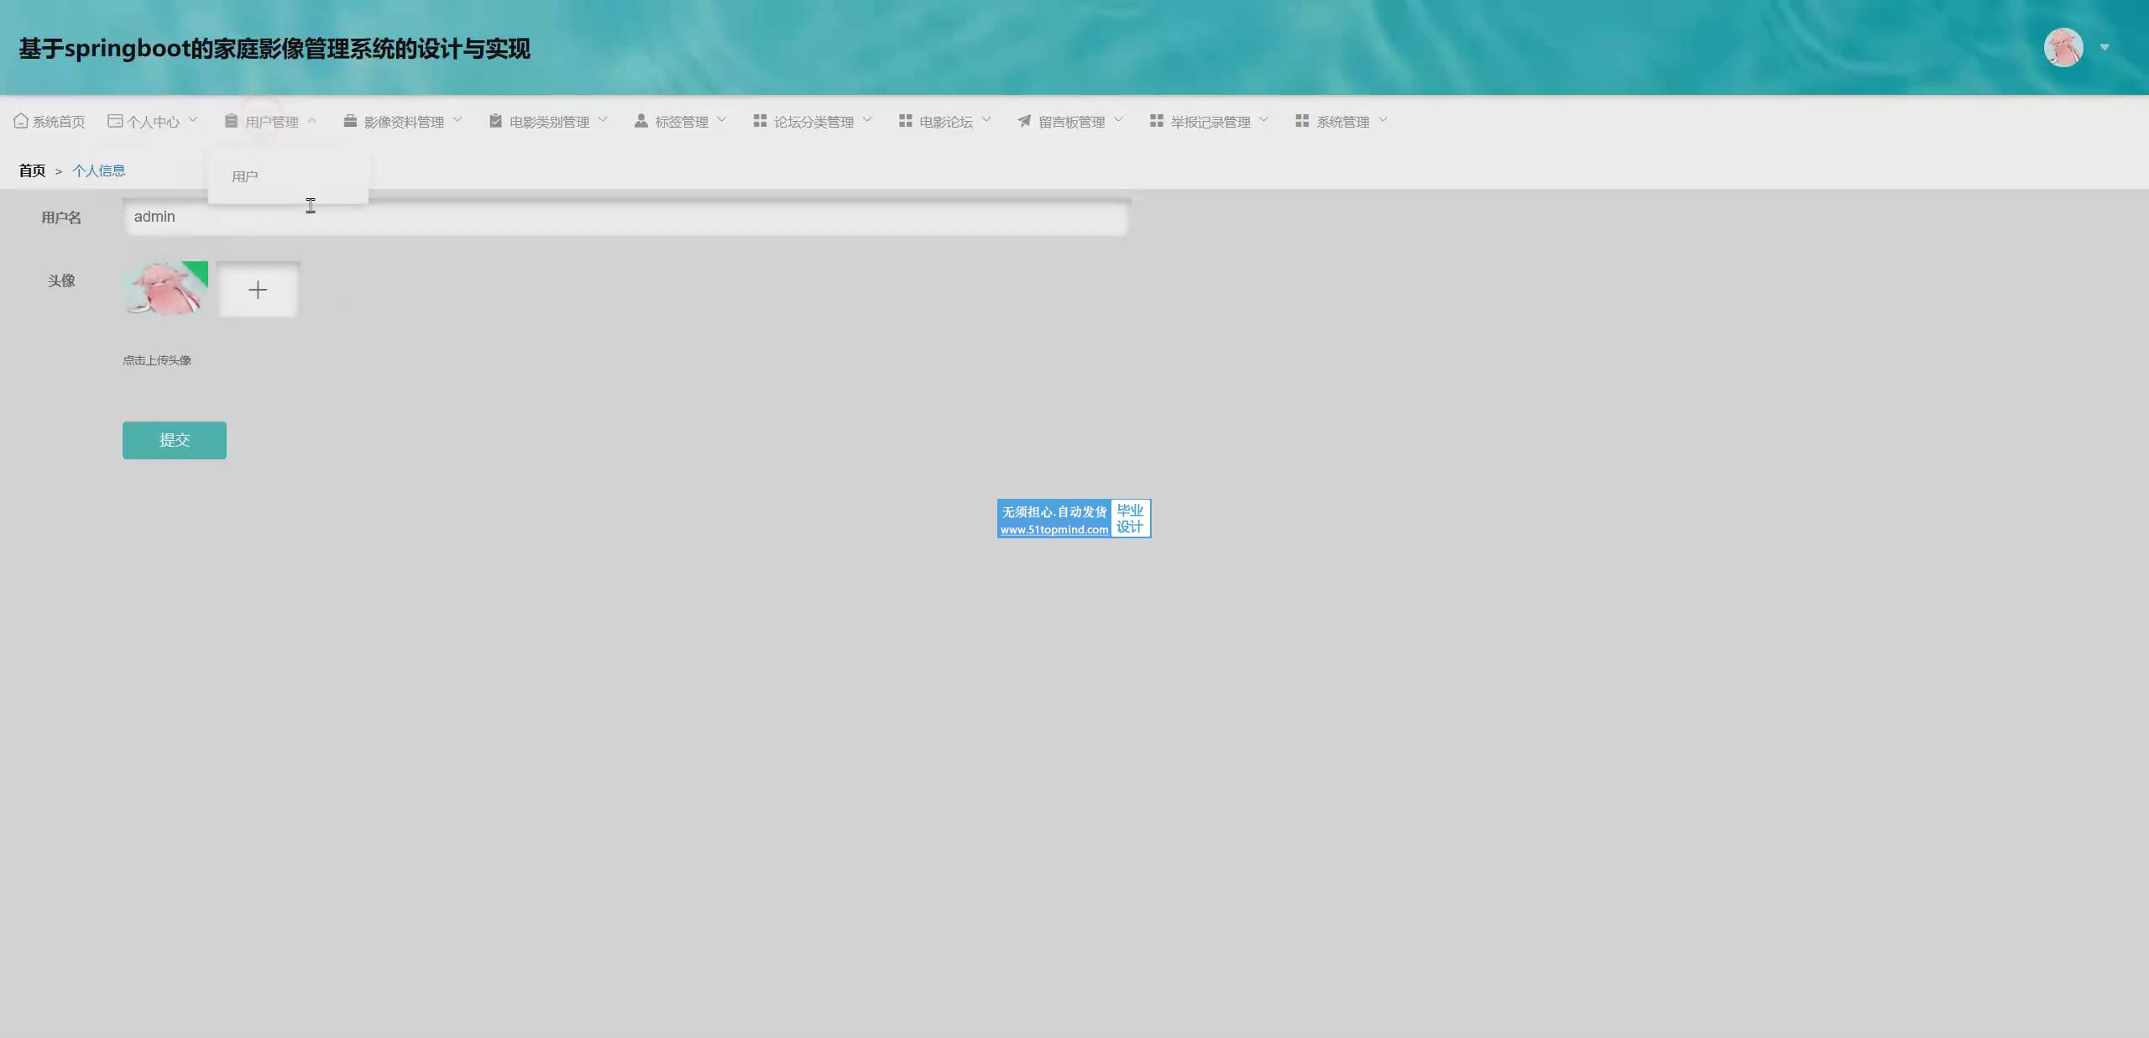Image resolution: width=2149 pixels, height=1038 pixels.
Task: Click the 首页 breadcrumb link
Action: pyautogui.click(x=32, y=171)
